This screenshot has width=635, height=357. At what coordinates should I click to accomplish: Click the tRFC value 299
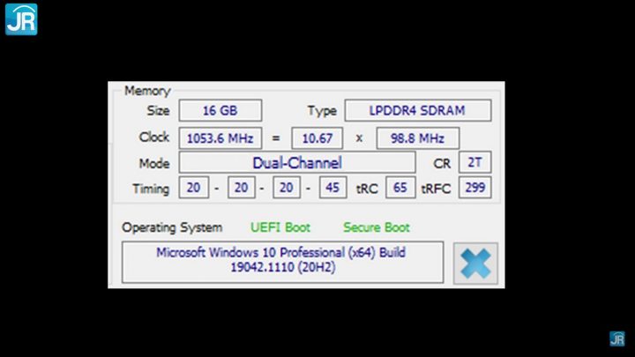475,188
